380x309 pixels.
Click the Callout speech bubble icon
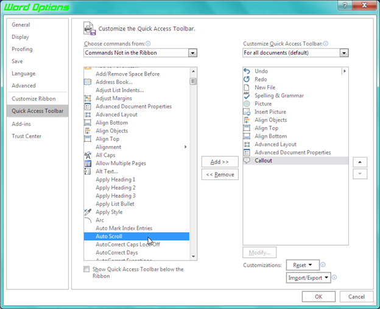coord(247,161)
